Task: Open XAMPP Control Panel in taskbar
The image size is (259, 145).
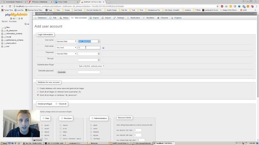Action: (121, 143)
